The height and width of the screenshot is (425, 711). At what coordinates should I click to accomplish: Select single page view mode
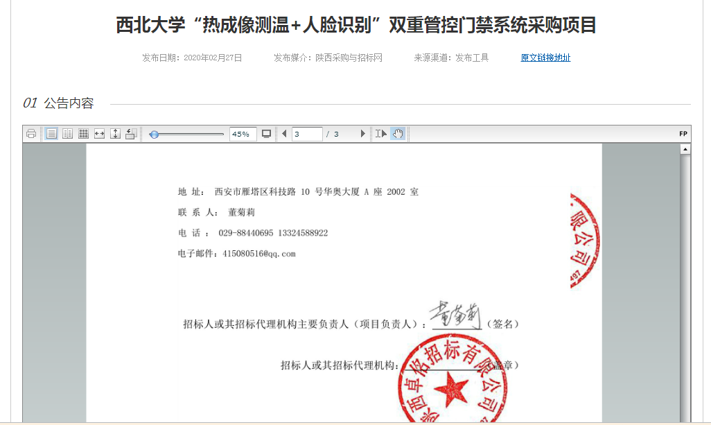(x=51, y=134)
